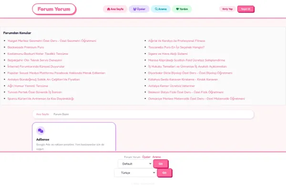This screenshot has width=286, height=188.
Task: Click the Ana Sayfa breadcrumb link
Action: [x=42, y=114]
